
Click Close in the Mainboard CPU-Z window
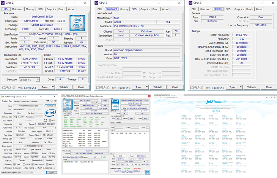pos(175,87)
